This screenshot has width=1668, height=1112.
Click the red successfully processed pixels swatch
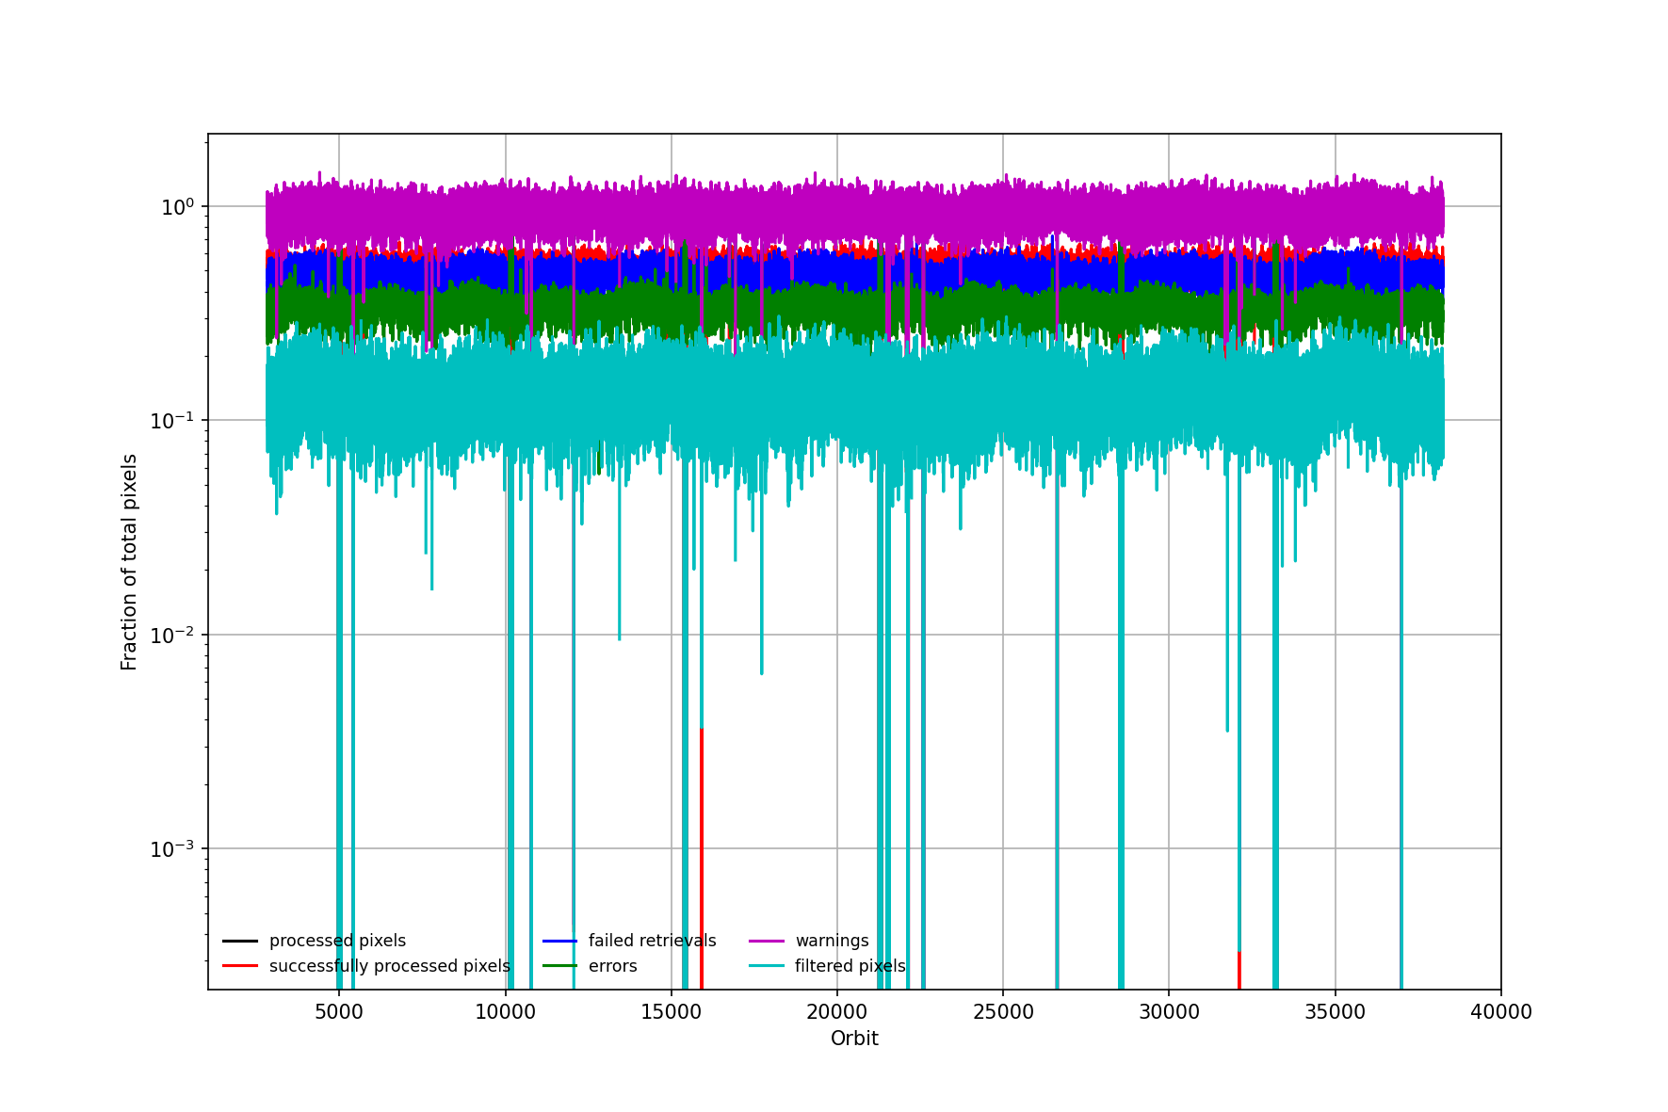pyautogui.click(x=239, y=966)
